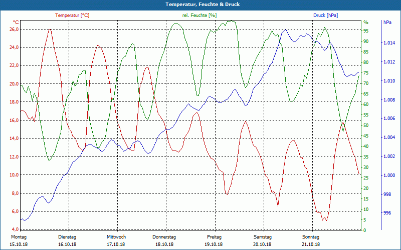This screenshot has width=401, height=250.
Task: Click the date 21.10.18
Action: (x=311, y=244)
